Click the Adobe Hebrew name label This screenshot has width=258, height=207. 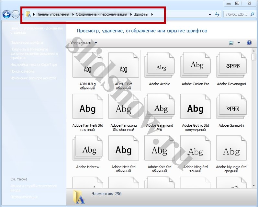[88, 167]
